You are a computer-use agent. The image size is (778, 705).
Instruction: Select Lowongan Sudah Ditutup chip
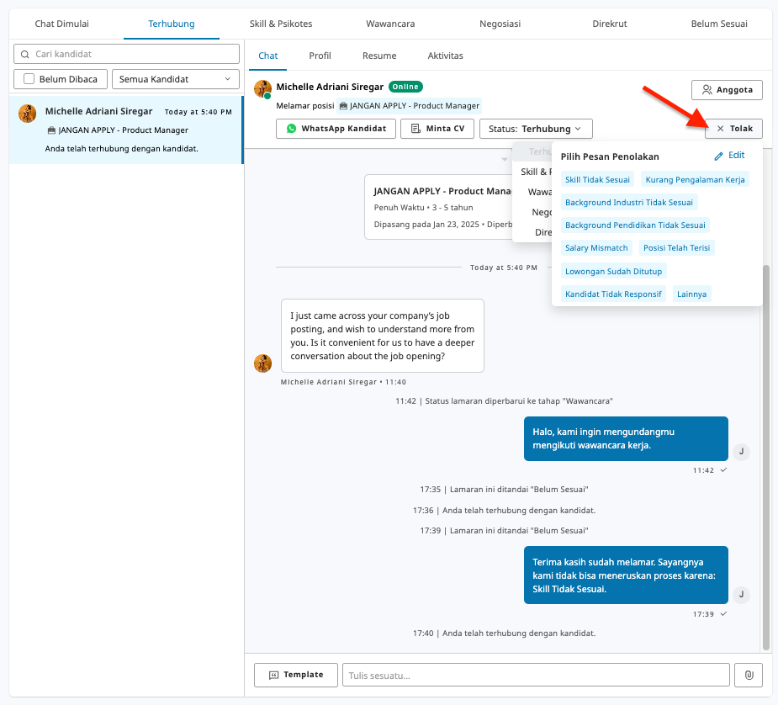tap(613, 272)
